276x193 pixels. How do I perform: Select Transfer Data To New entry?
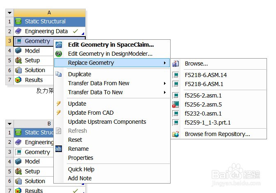[112, 92]
